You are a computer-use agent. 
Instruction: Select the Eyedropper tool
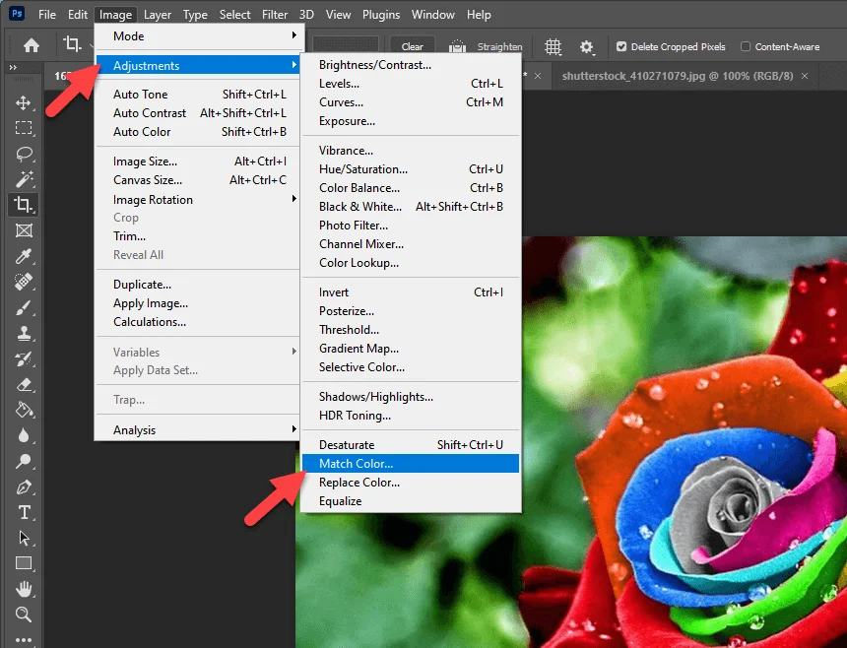pos(24,256)
